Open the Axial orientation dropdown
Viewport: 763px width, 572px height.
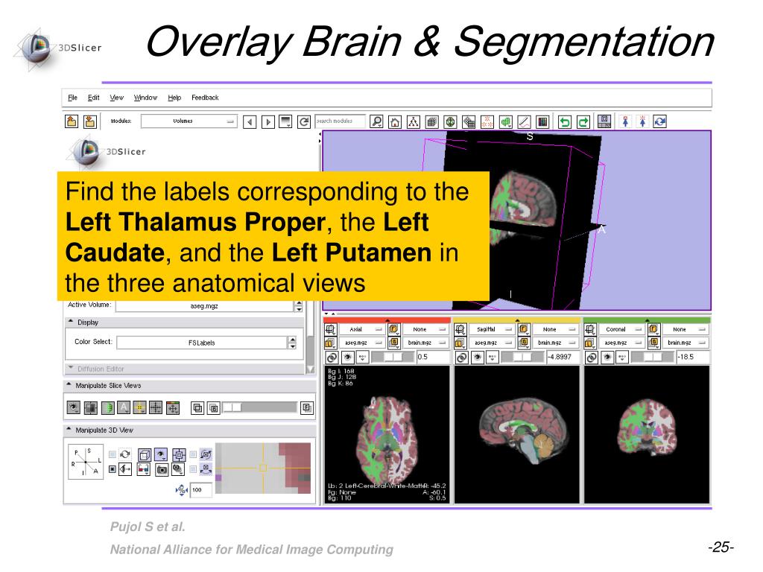(361, 329)
